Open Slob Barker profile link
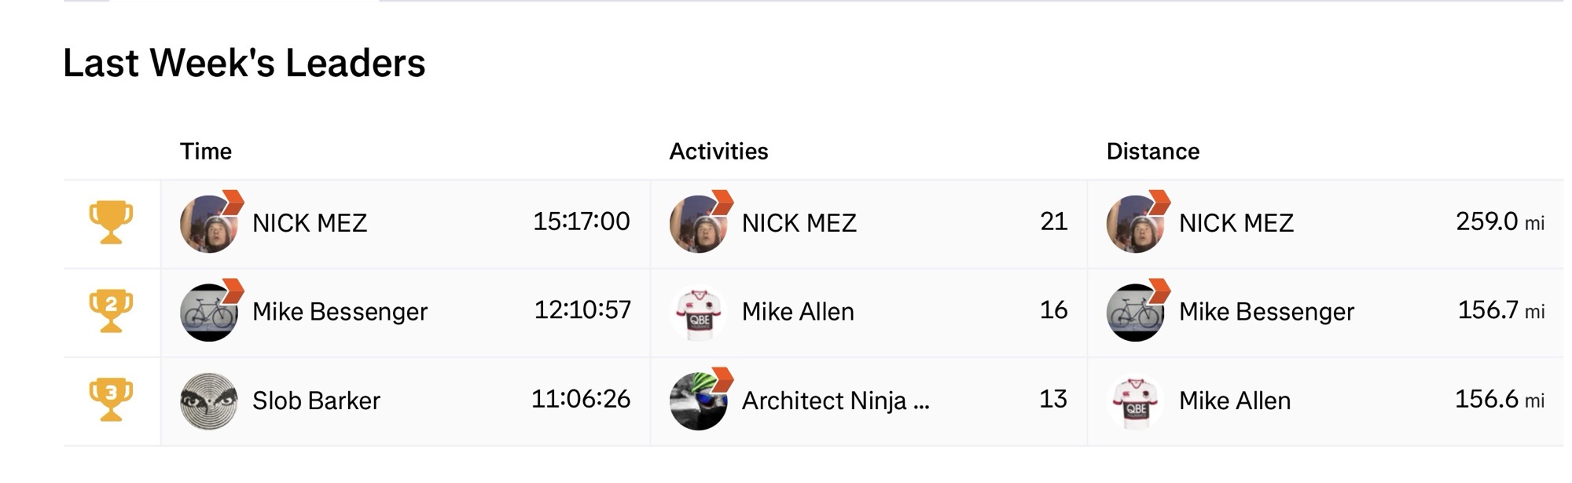 coord(316,401)
